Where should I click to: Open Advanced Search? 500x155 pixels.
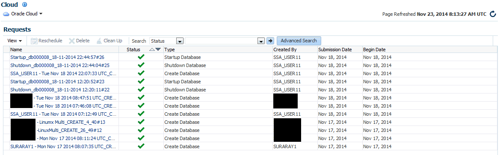click(299, 41)
